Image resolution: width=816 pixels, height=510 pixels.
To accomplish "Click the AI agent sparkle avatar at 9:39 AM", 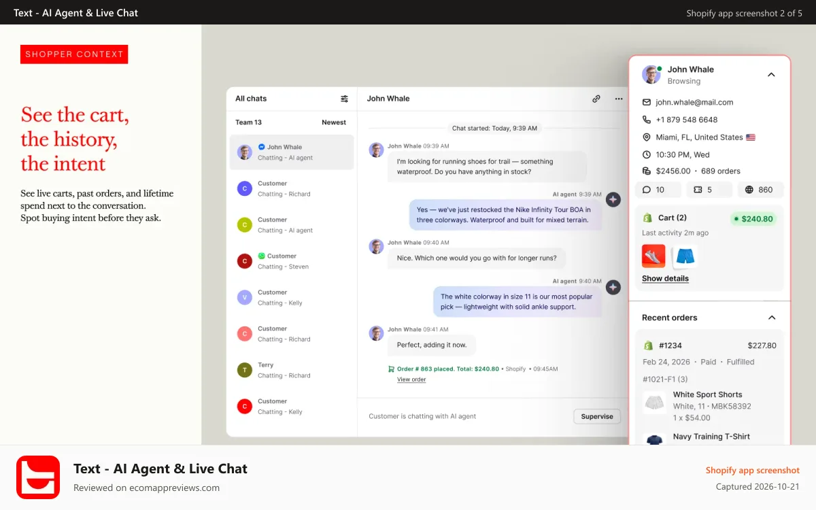I will point(613,200).
